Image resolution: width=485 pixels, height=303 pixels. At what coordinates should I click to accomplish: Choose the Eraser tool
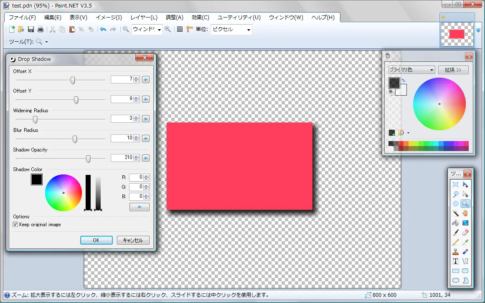[465, 232]
